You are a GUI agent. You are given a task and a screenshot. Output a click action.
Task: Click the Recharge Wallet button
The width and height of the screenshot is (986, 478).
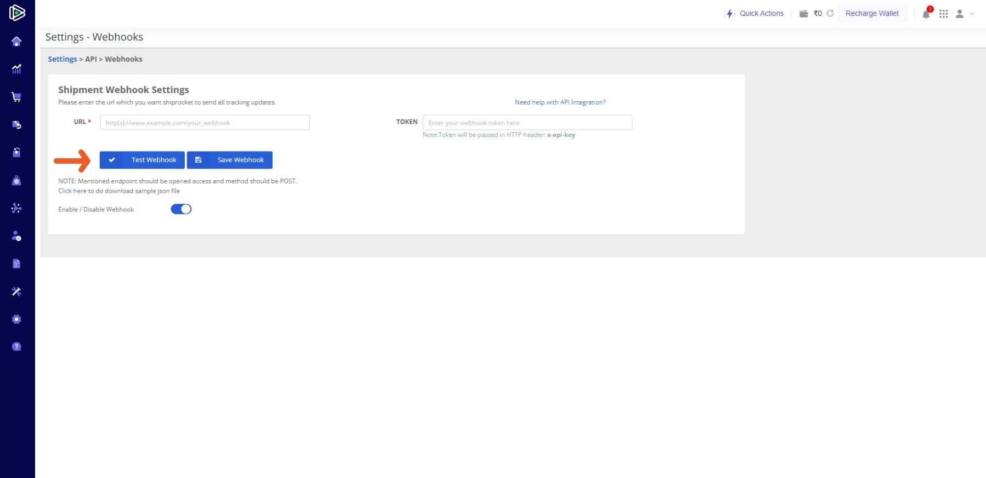coord(872,14)
